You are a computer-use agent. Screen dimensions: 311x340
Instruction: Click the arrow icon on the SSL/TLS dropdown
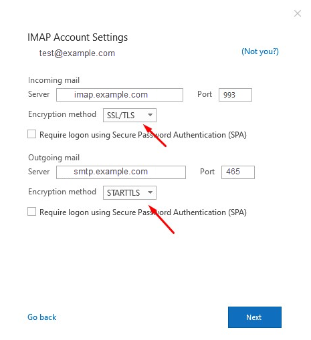150,115
